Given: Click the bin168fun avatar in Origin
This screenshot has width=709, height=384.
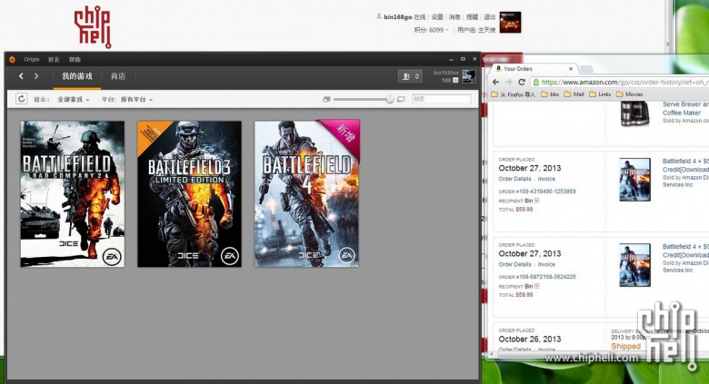Looking at the screenshot, I should (x=469, y=76).
